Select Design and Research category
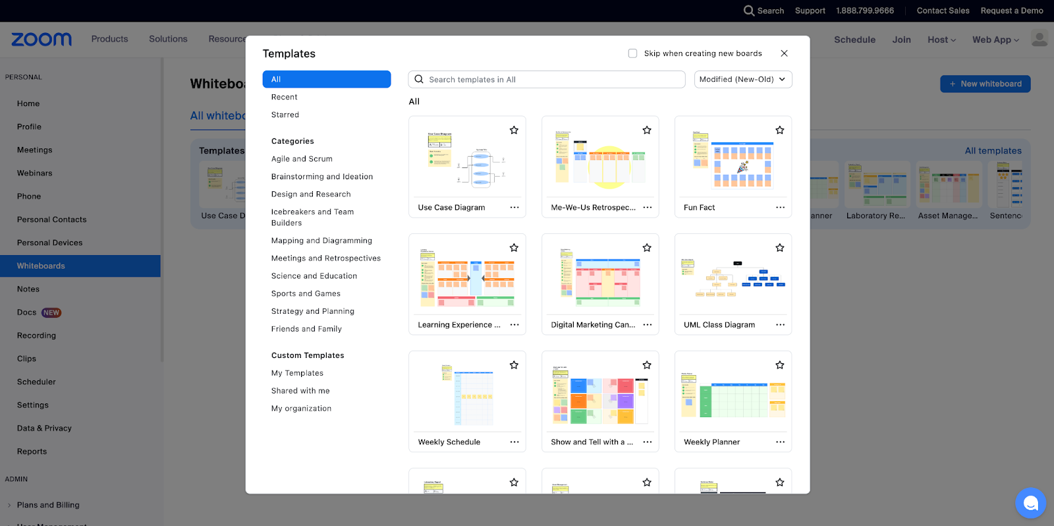This screenshot has width=1054, height=526. click(311, 194)
